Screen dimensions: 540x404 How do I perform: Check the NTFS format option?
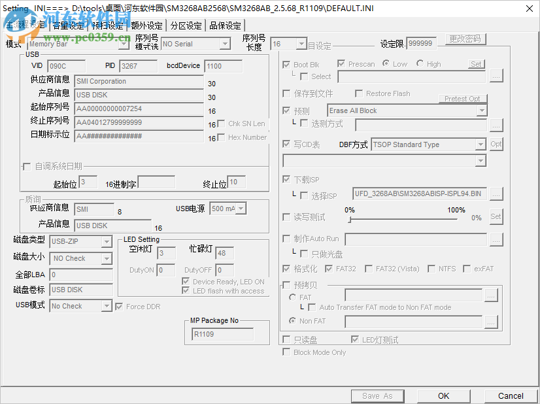[431, 268]
